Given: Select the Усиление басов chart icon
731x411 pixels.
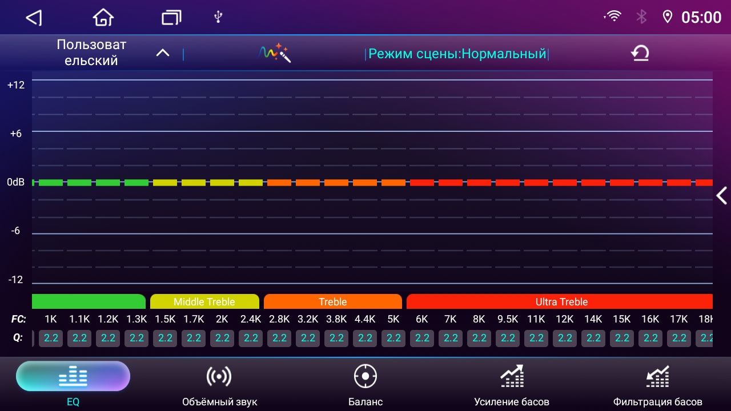Looking at the screenshot, I should (x=511, y=376).
